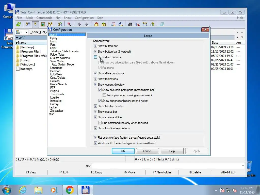This screenshot has height=195, width=260.
Task: Open the Help menu in Total Commander
Action: 240,18
